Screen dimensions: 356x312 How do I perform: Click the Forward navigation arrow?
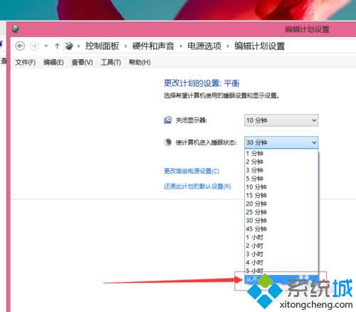click(x=34, y=46)
